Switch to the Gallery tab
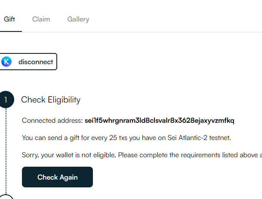The width and height of the screenshot is (262, 199). point(78,19)
